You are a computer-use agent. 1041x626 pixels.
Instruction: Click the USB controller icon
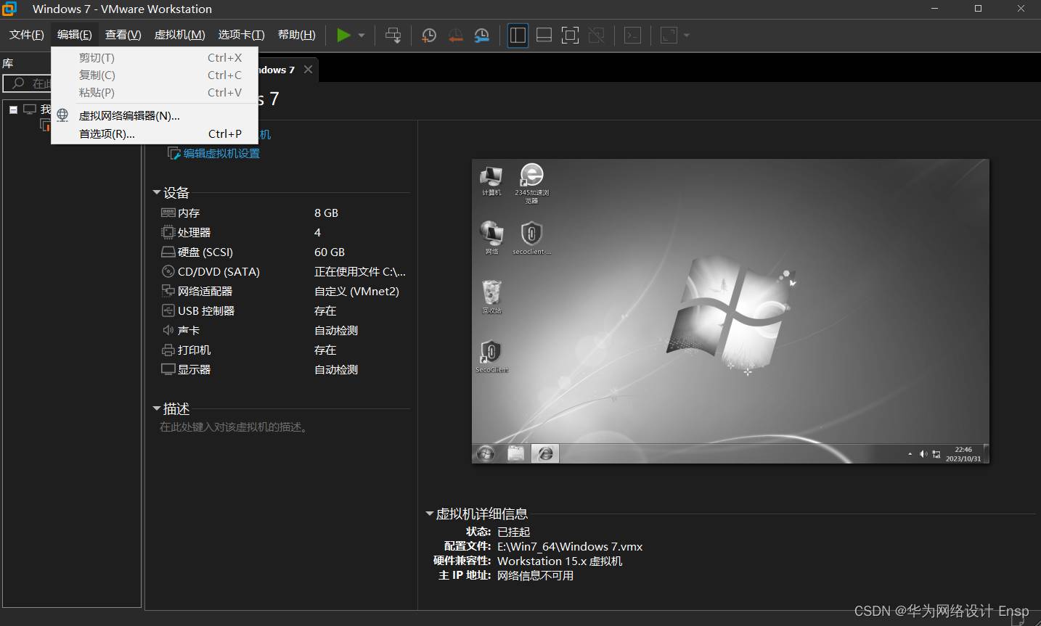[x=168, y=311]
